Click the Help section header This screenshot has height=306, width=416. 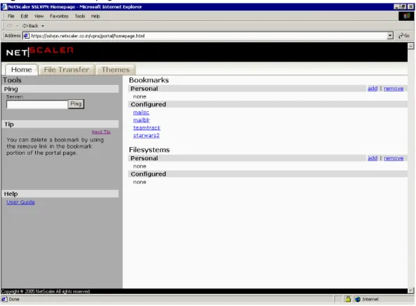pyautogui.click(x=60, y=194)
